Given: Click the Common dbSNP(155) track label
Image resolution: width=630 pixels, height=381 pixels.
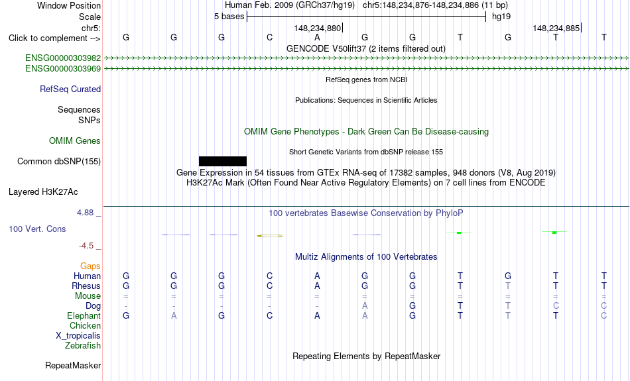Looking at the screenshot, I should tap(59, 162).
